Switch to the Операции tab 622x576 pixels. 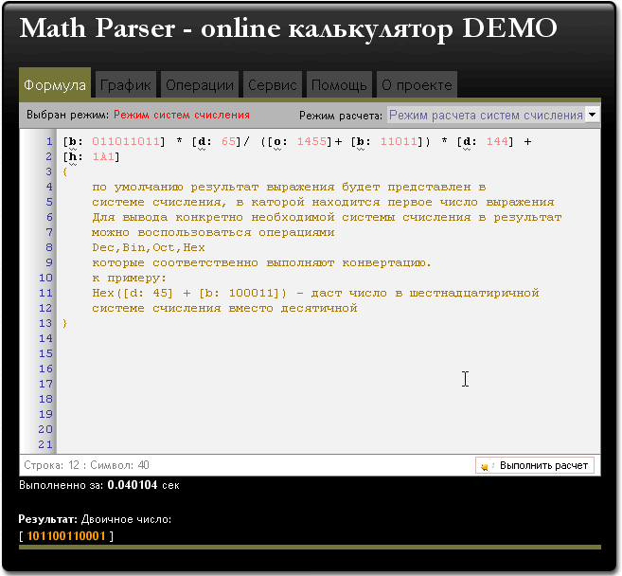[x=200, y=85]
